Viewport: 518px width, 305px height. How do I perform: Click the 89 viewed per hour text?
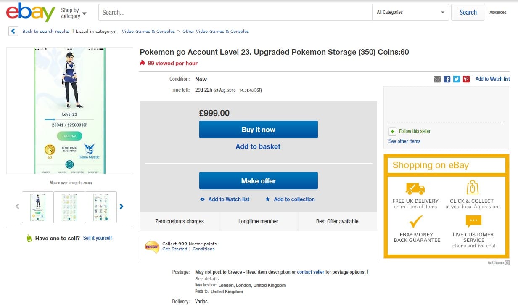pyautogui.click(x=173, y=63)
